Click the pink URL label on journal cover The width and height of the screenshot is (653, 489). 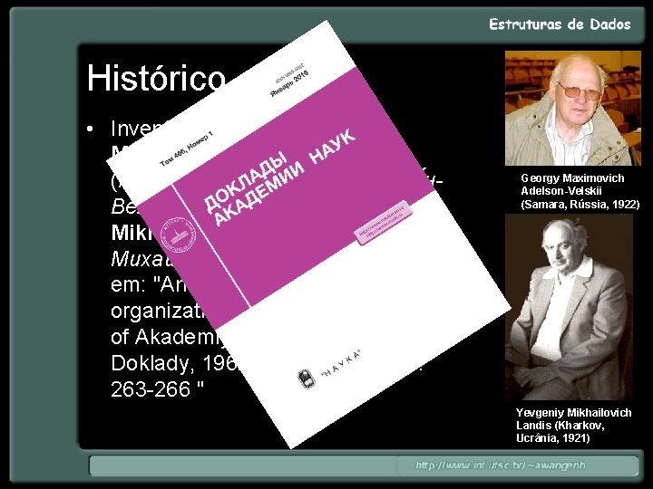(383, 223)
